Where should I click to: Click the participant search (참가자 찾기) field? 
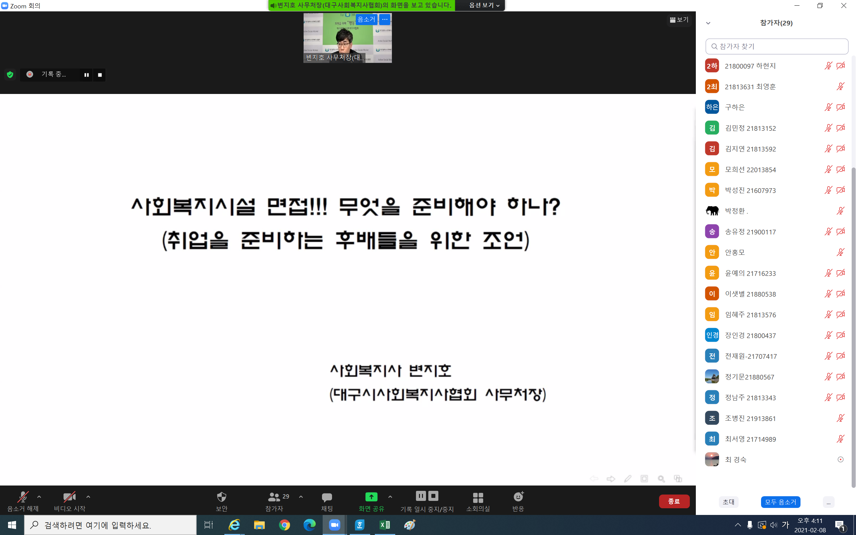click(x=777, y=46)
